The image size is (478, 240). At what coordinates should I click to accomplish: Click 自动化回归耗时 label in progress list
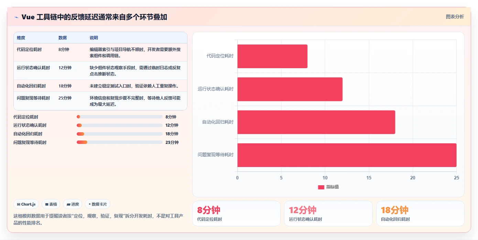[28, 134]
